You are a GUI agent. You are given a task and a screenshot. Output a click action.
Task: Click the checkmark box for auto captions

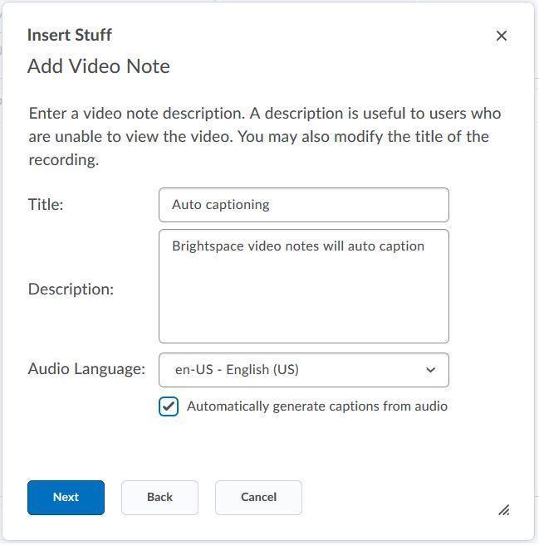169,406
